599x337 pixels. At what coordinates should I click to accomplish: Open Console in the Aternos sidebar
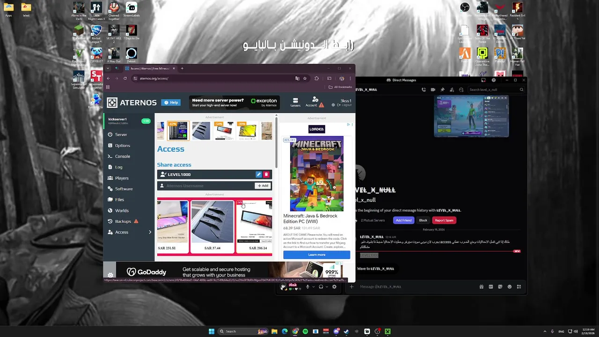(x=123, y=156)
